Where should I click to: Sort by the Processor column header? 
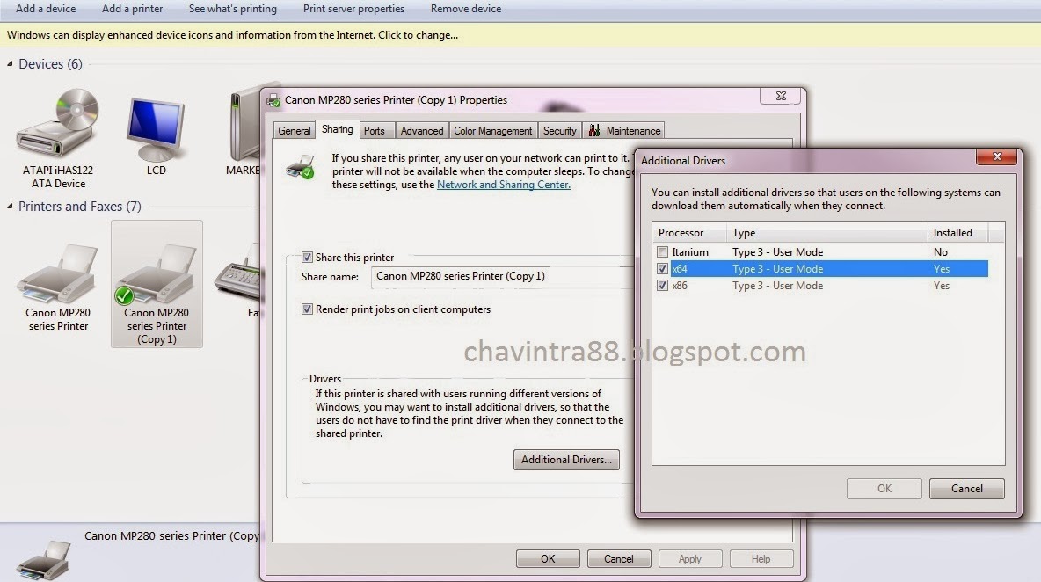(689, 233)
